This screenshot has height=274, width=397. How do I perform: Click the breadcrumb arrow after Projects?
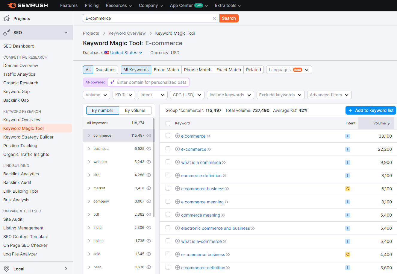(x=104, y=33)
